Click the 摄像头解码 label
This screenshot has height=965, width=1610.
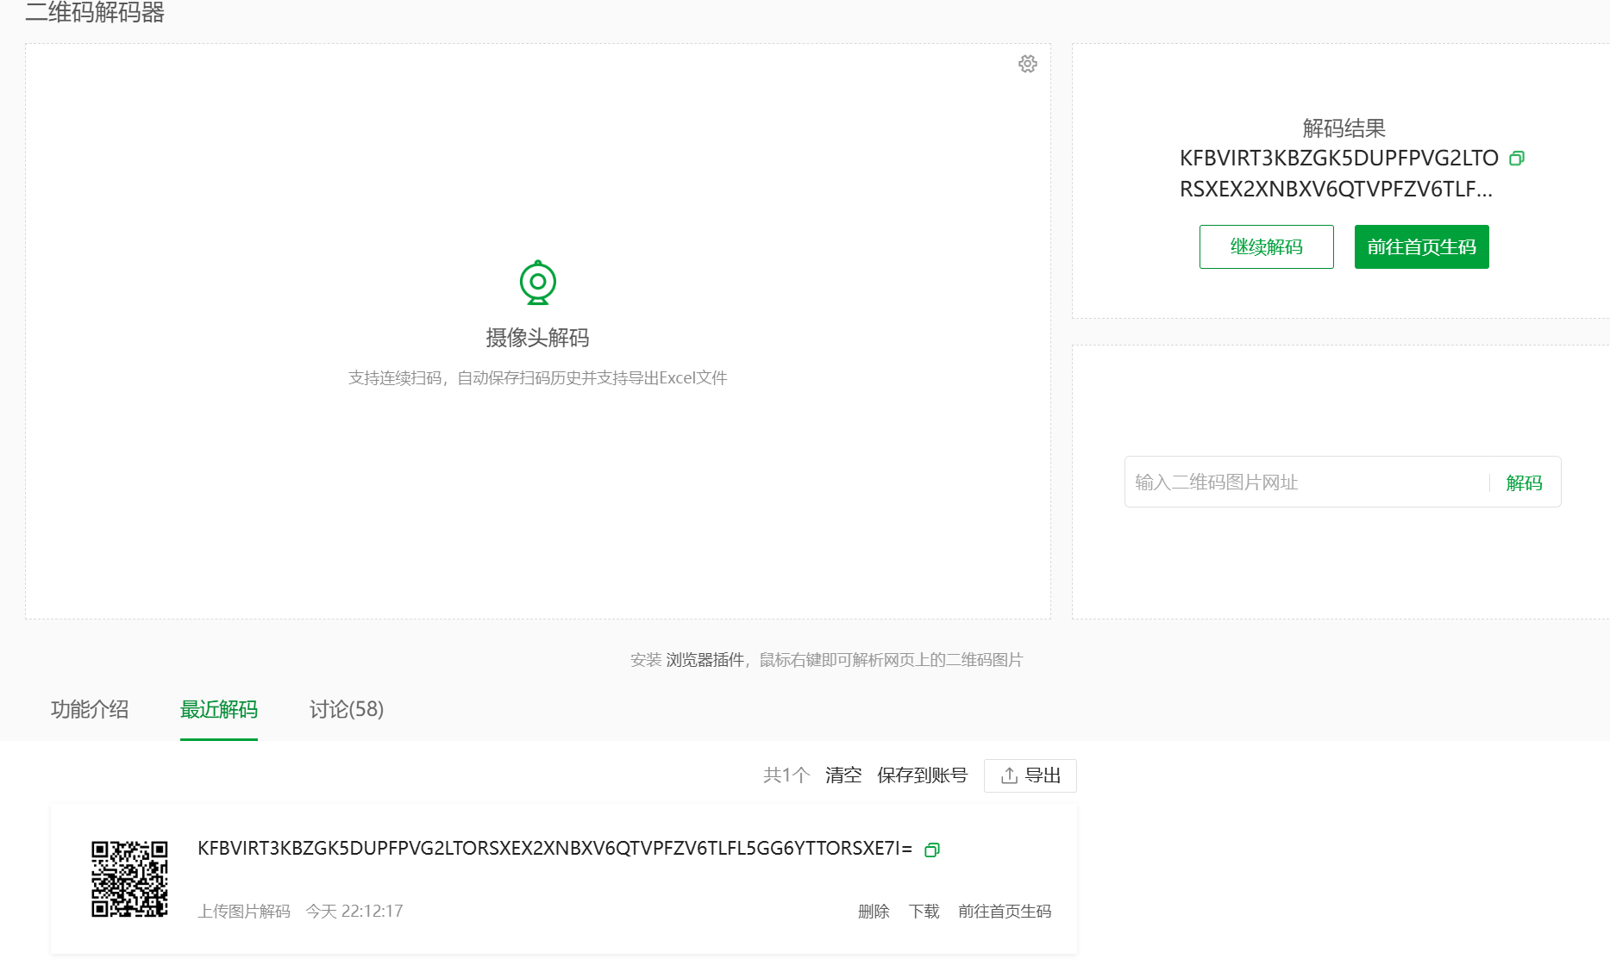click(x=537, y=338)
